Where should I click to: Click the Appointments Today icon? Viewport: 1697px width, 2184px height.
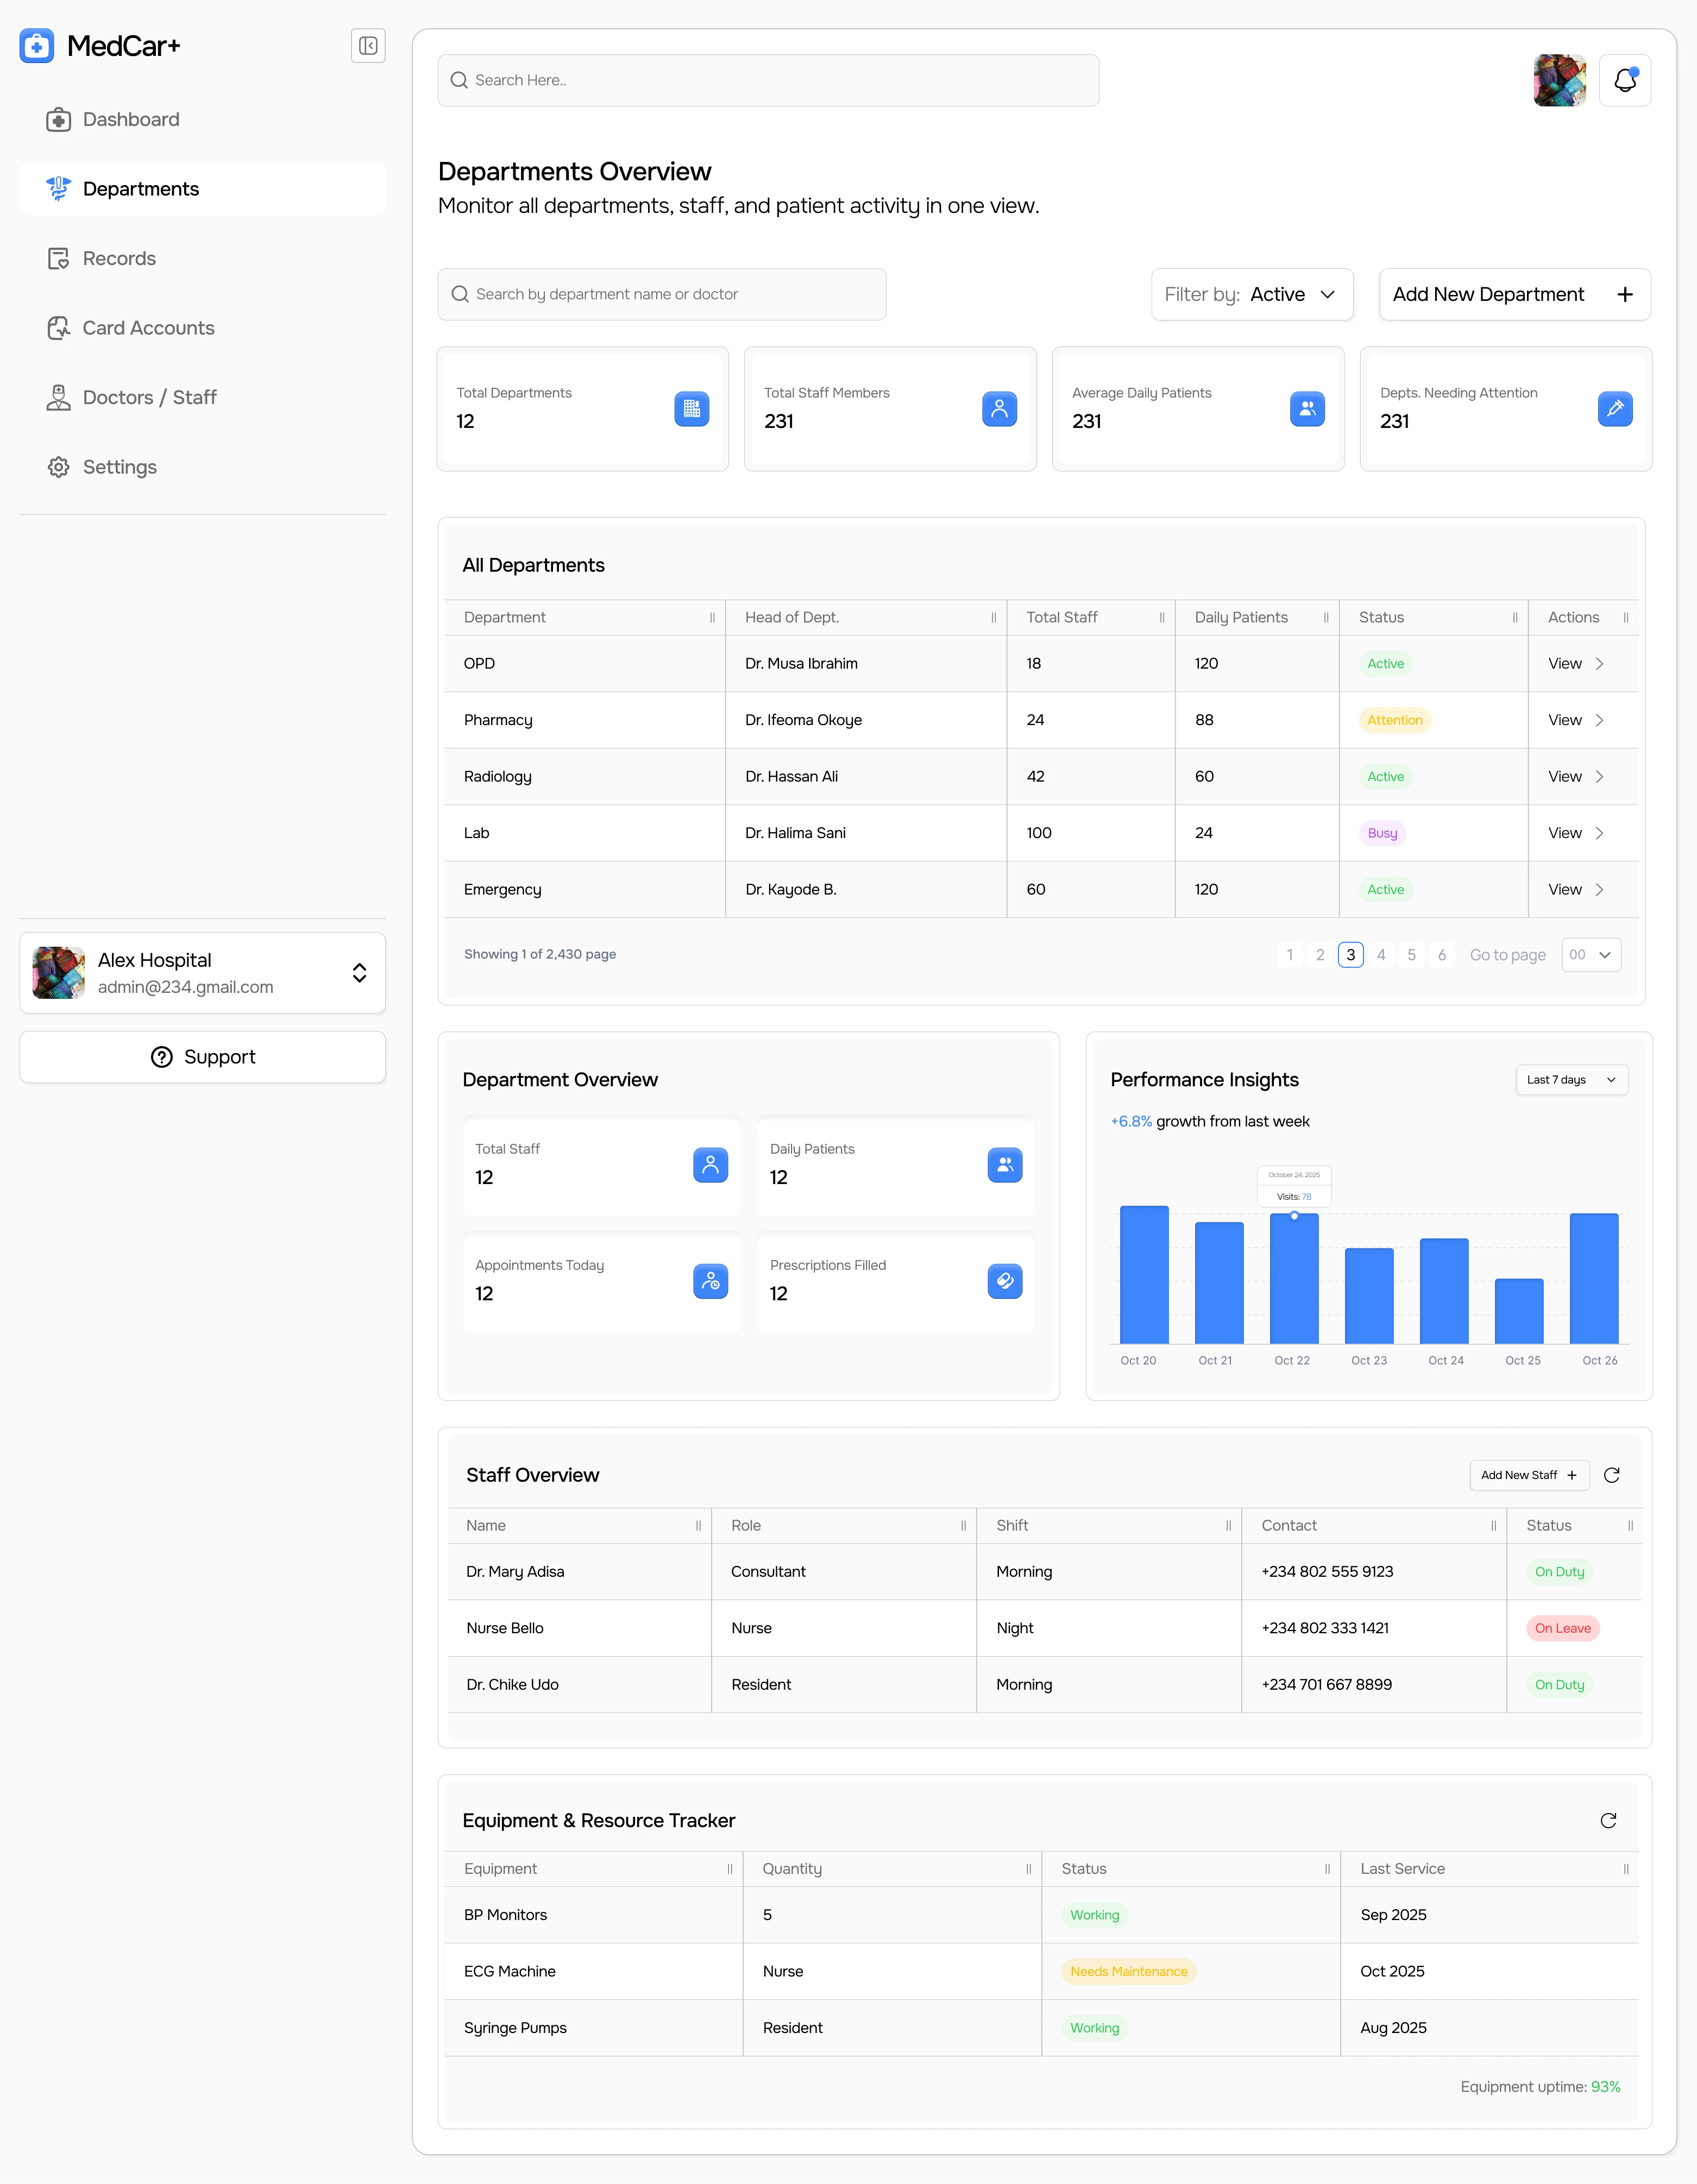pyautogui.click(x=710, y=1281)
